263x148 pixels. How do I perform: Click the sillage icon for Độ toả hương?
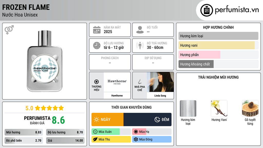coord(140,45)
